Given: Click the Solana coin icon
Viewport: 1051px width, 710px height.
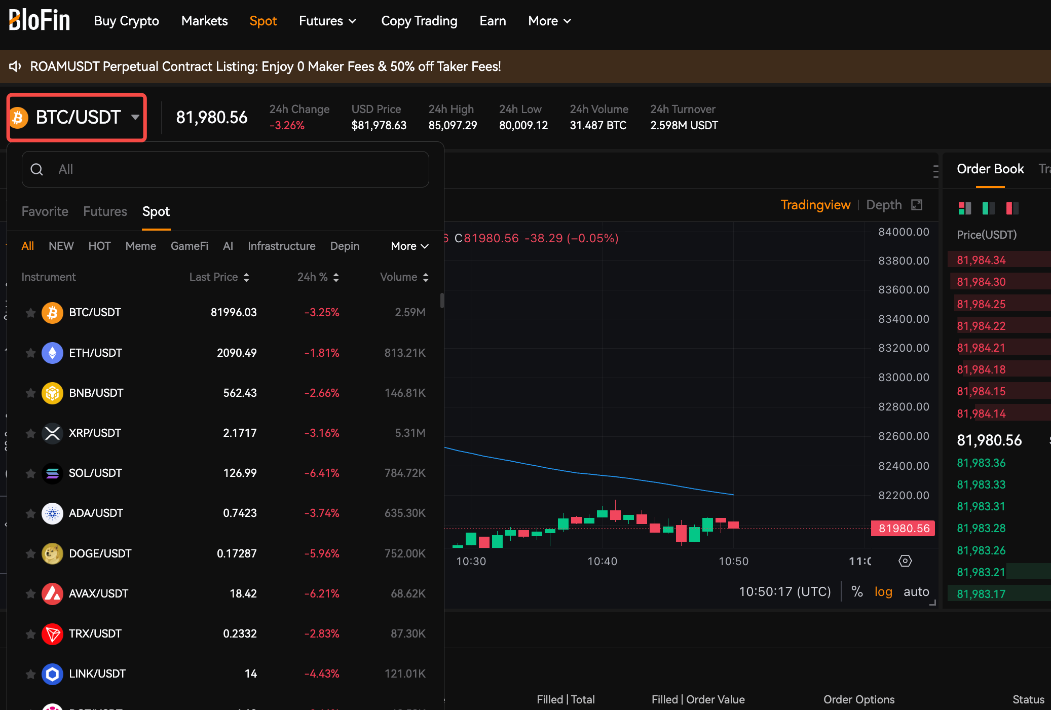Looking at the screenshot, I should pyautogui.click(x=52, y=473).
